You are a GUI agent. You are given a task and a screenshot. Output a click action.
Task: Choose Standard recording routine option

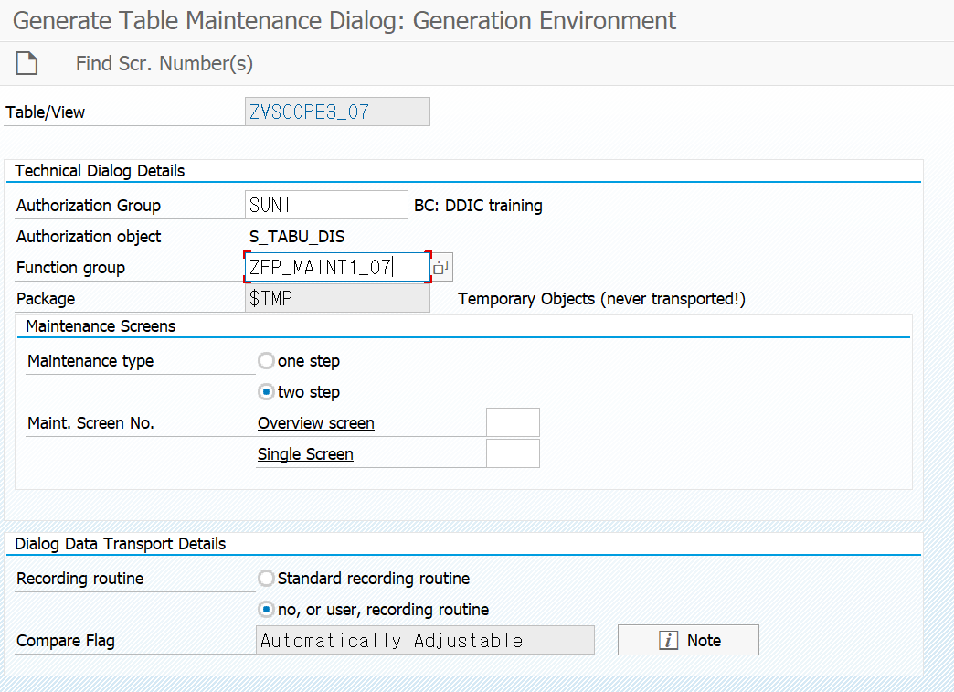point(266,579)
